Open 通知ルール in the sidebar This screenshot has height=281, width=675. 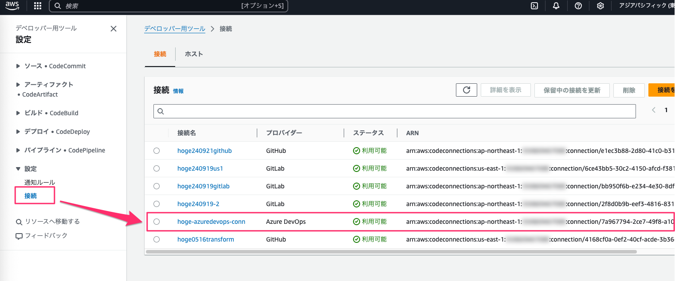[x=40, y=183]
